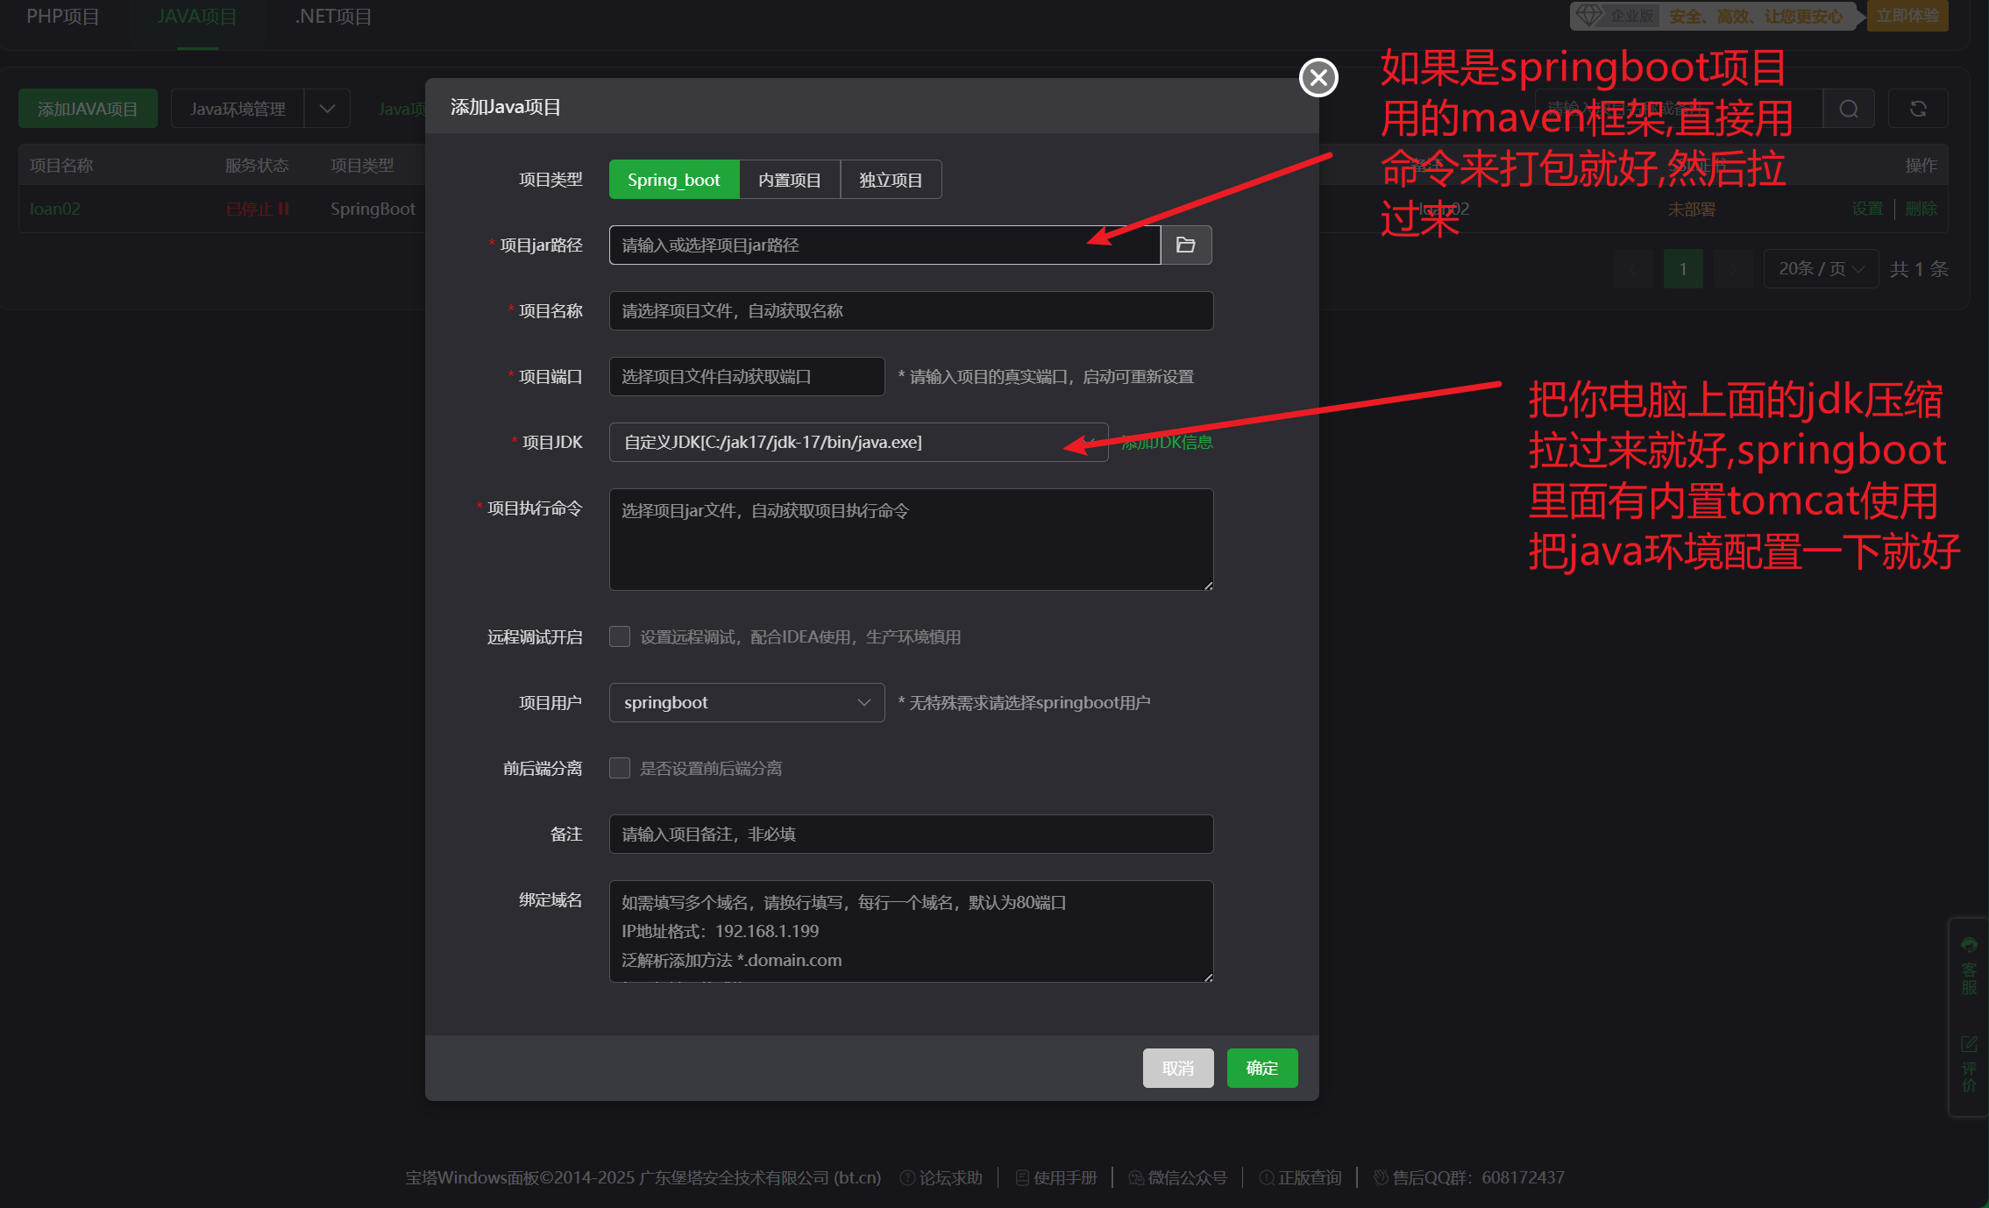The height and width of the screenshot is (1208, 1989).
Task: Click the refresh list icon
Action: coord(1918,109)
